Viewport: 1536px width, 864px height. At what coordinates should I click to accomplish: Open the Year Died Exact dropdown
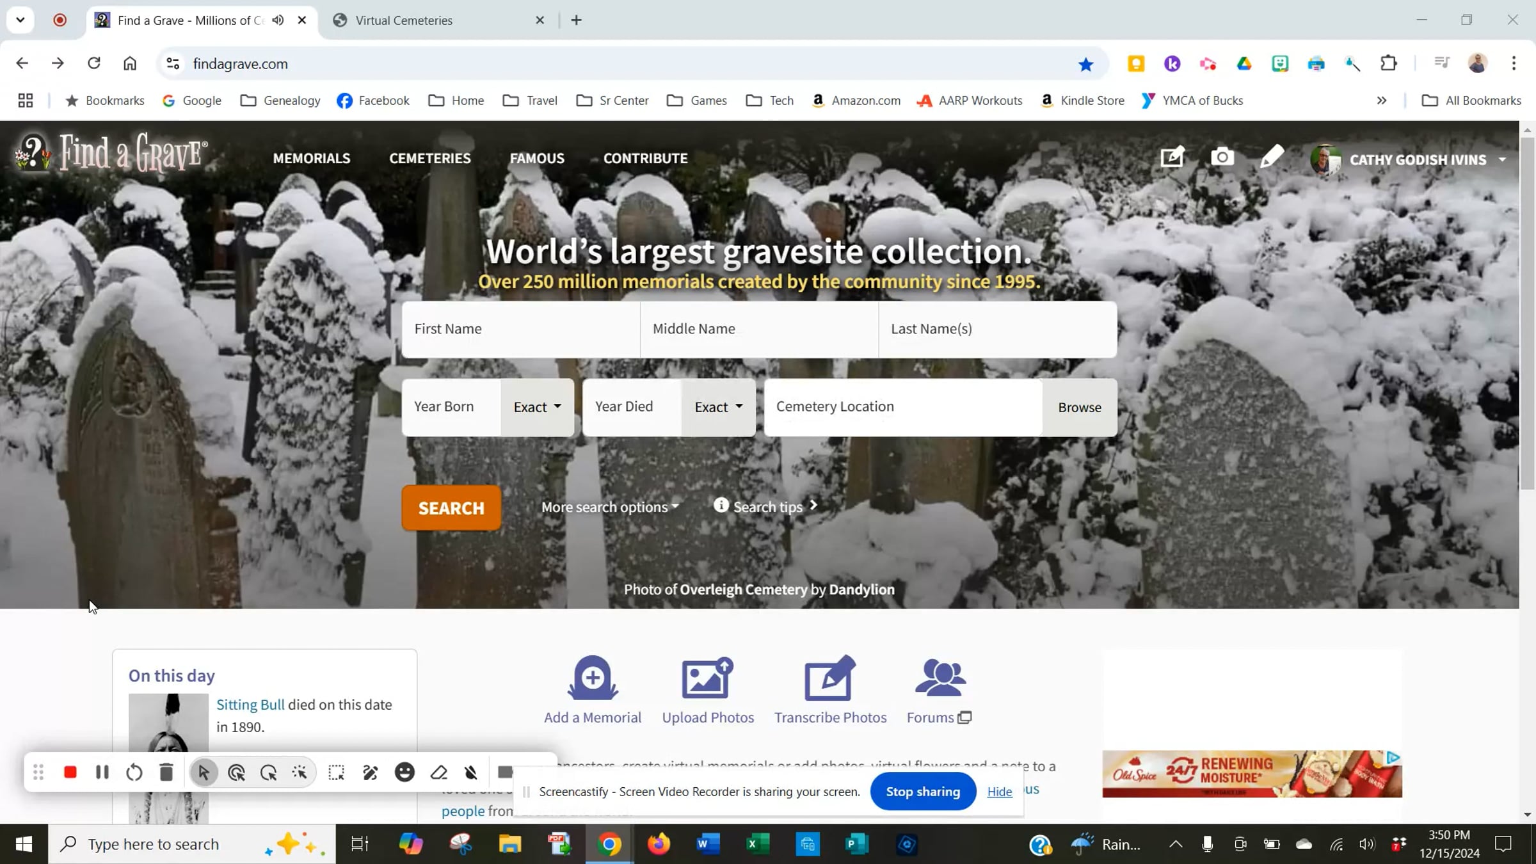click(x=719, y=407)
